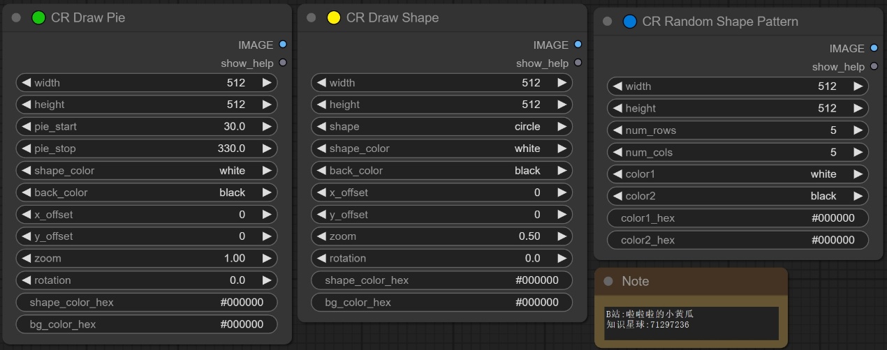Open shape_color dropdown in CR Draw Pie
The image size is (887, 350).
tap(147, 170)
